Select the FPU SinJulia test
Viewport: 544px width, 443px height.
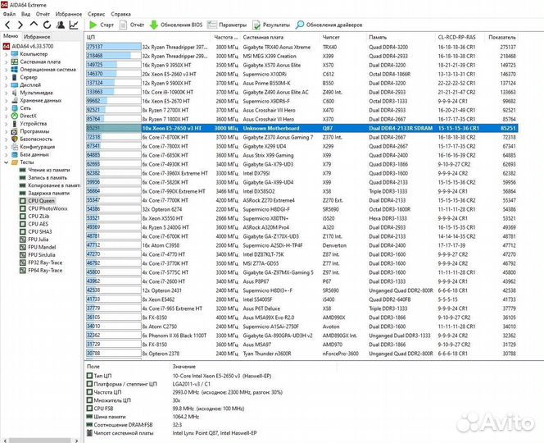point(38,254)
